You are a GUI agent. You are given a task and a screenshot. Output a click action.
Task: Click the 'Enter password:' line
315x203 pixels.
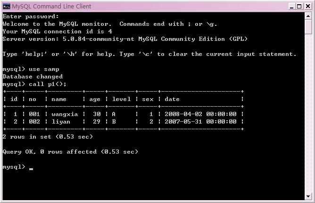(x=31, y=16)
